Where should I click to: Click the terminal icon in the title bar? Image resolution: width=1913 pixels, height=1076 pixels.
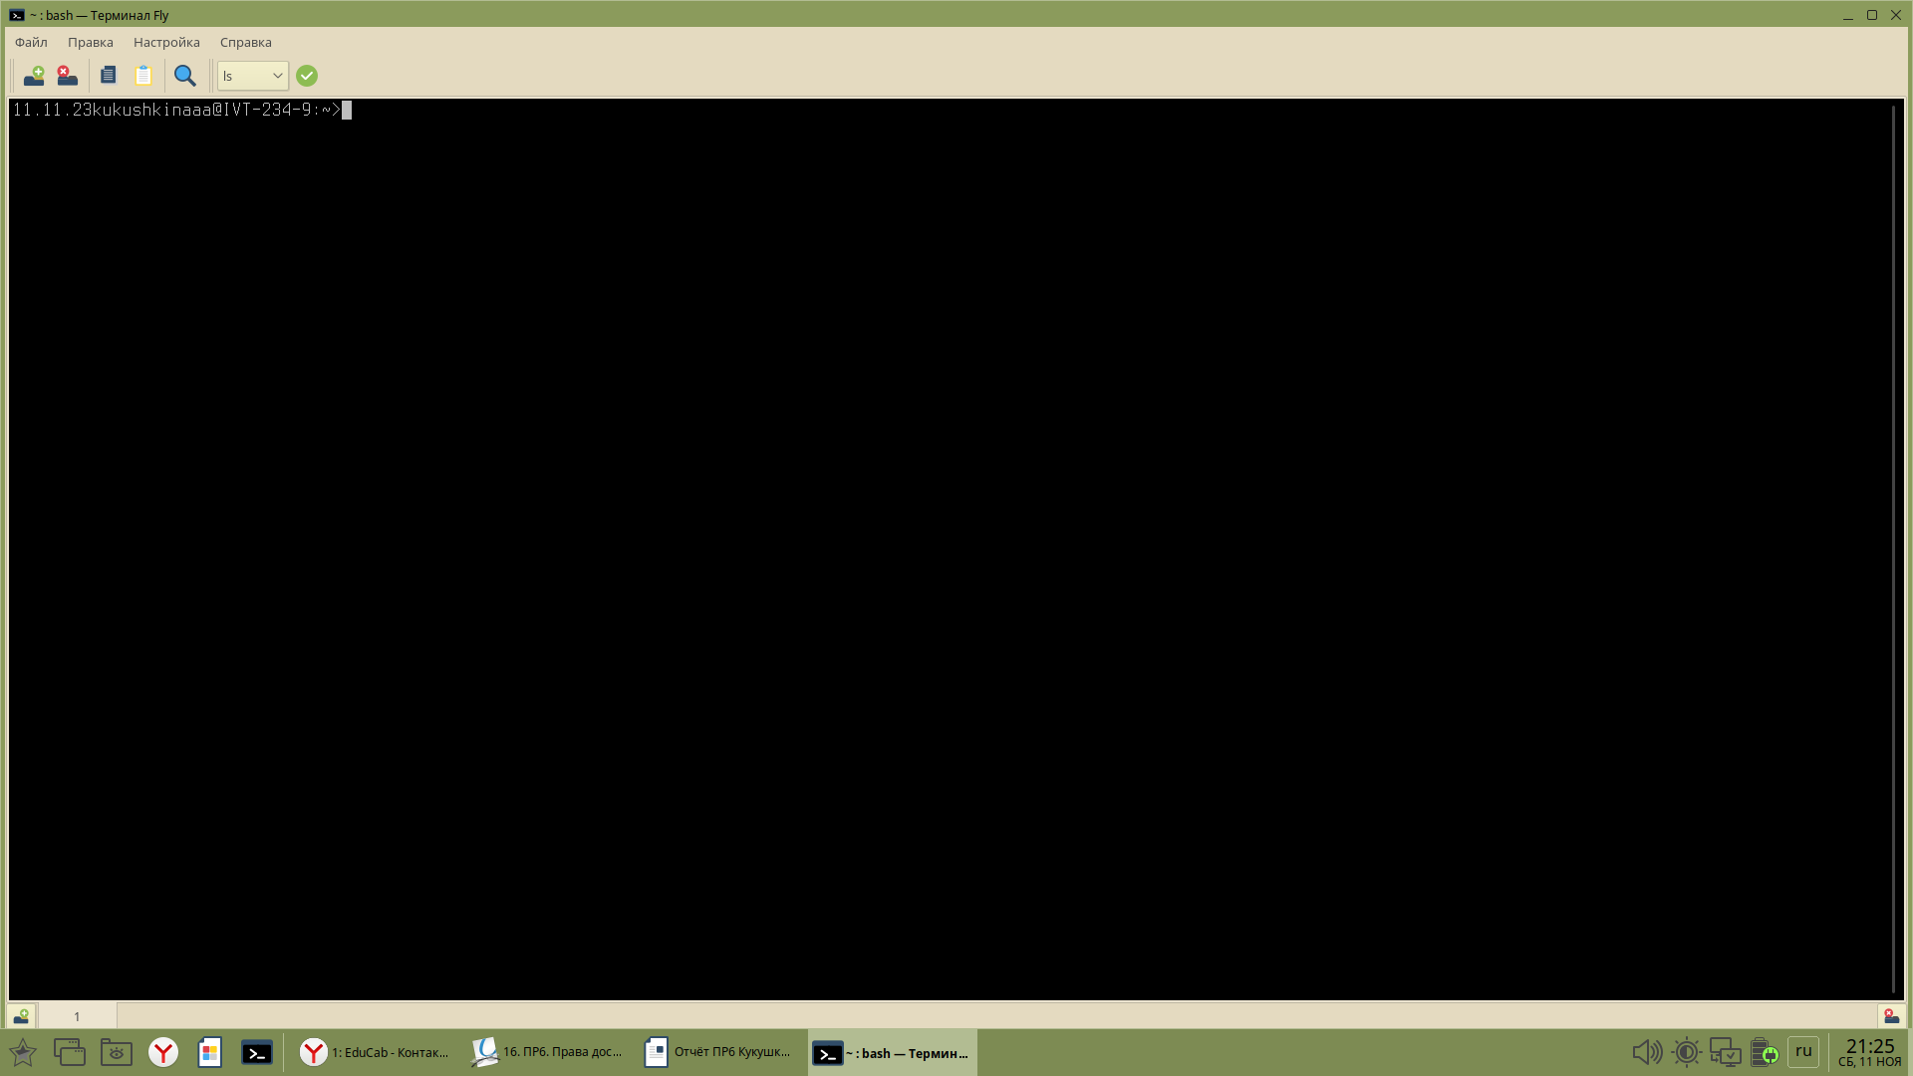(17, 15)
